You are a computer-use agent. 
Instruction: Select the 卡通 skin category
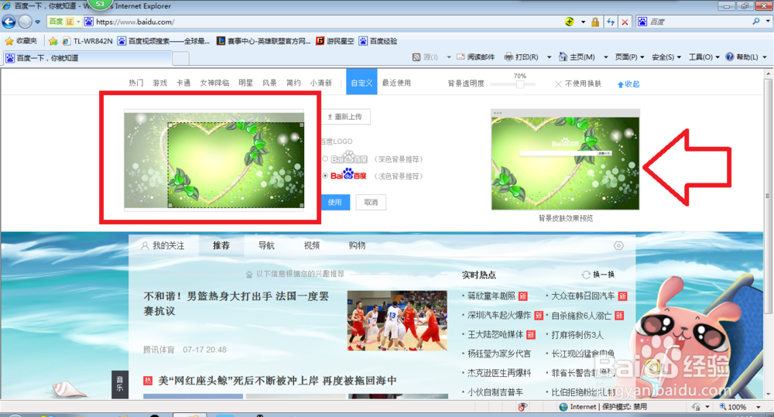point(183,83)
